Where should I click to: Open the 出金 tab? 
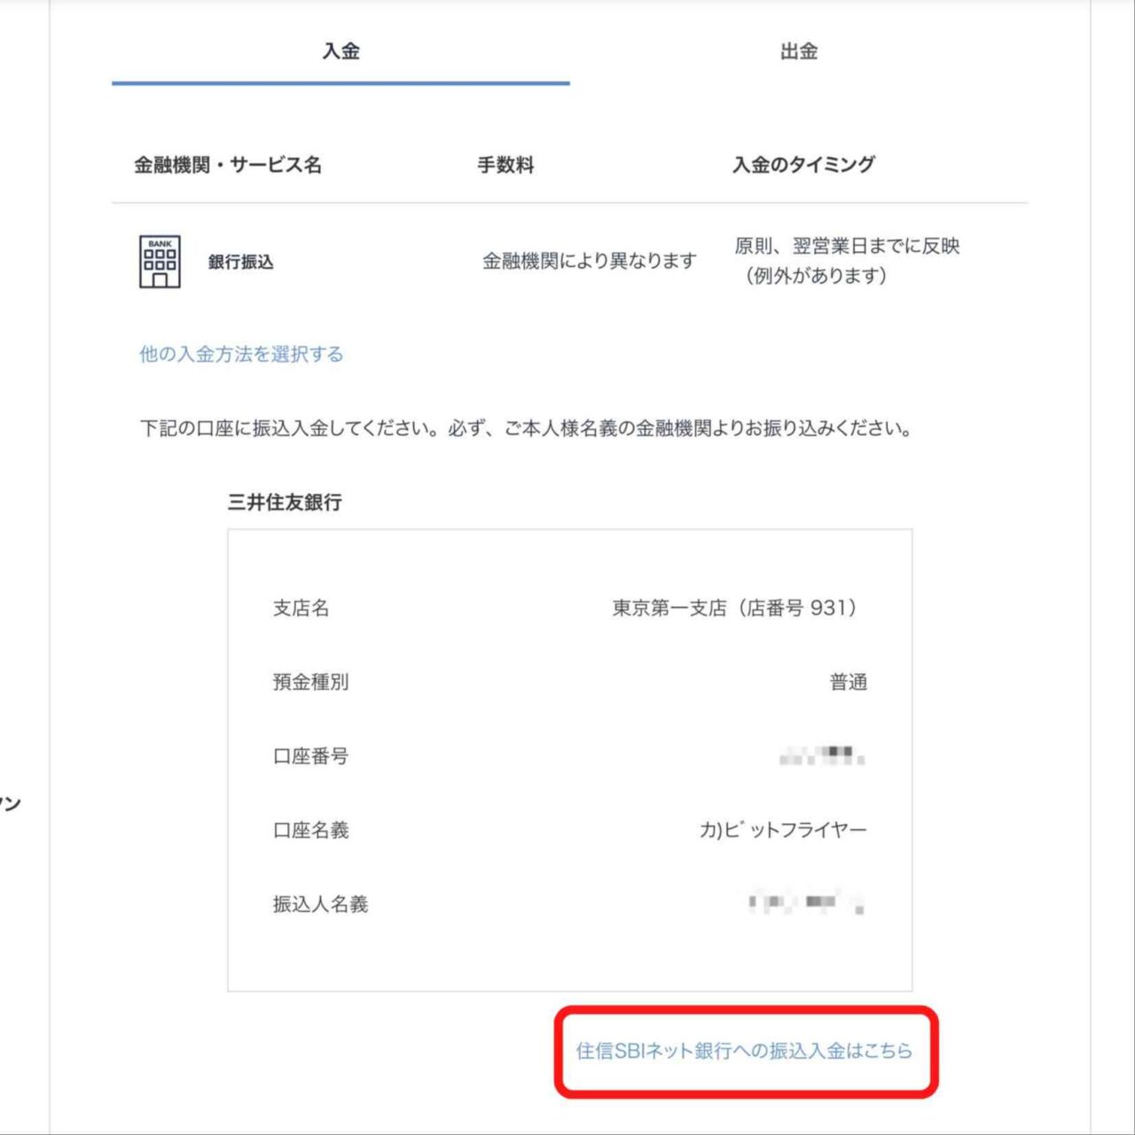pos(798,51)
